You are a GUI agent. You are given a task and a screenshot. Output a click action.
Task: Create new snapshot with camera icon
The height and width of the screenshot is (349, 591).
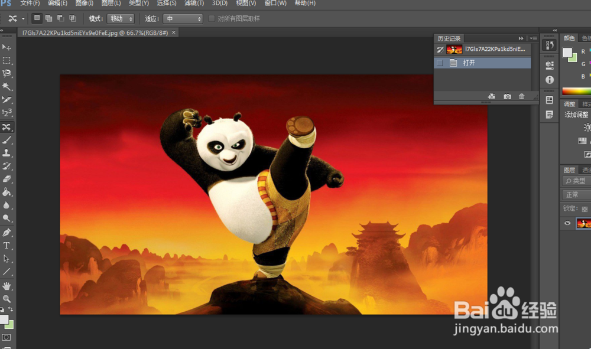point(507,97)
